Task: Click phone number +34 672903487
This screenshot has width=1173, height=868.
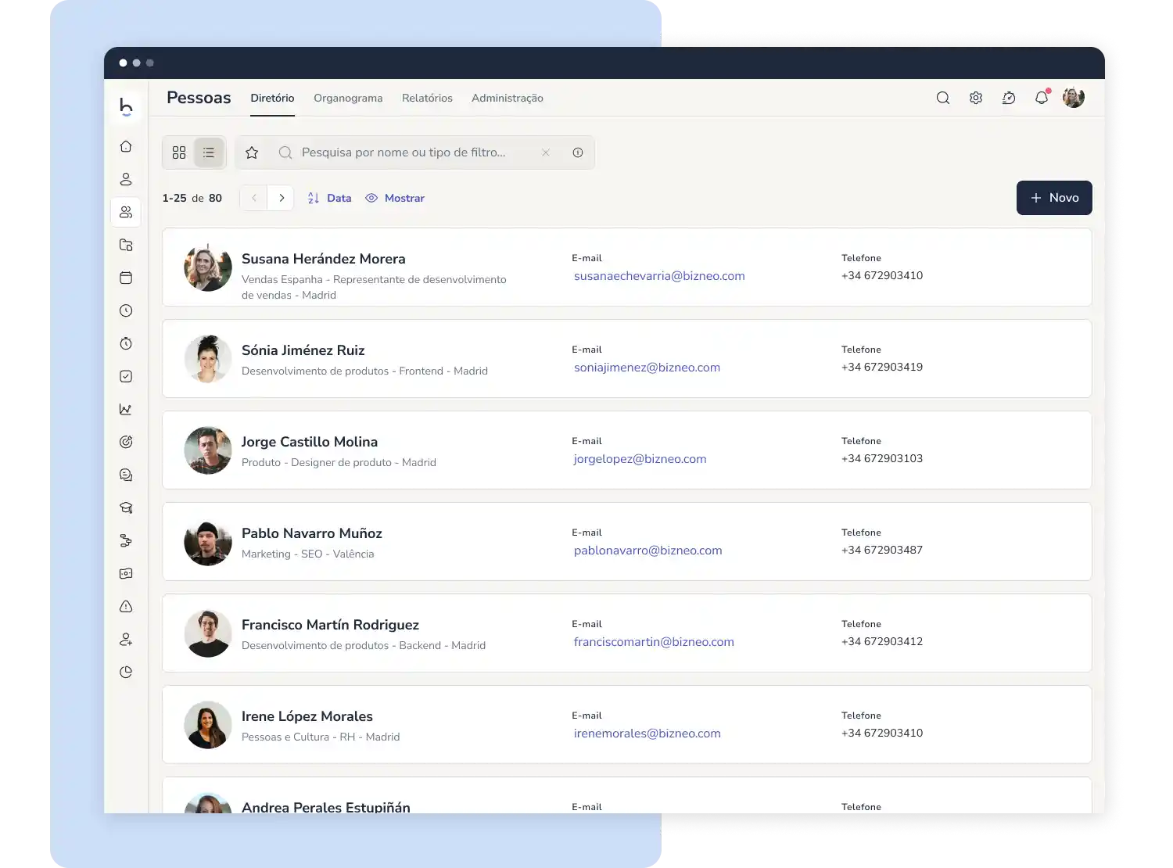Action: pos(882,550)
